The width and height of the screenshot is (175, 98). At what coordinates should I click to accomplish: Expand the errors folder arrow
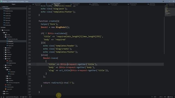click(x=5, y=76)
